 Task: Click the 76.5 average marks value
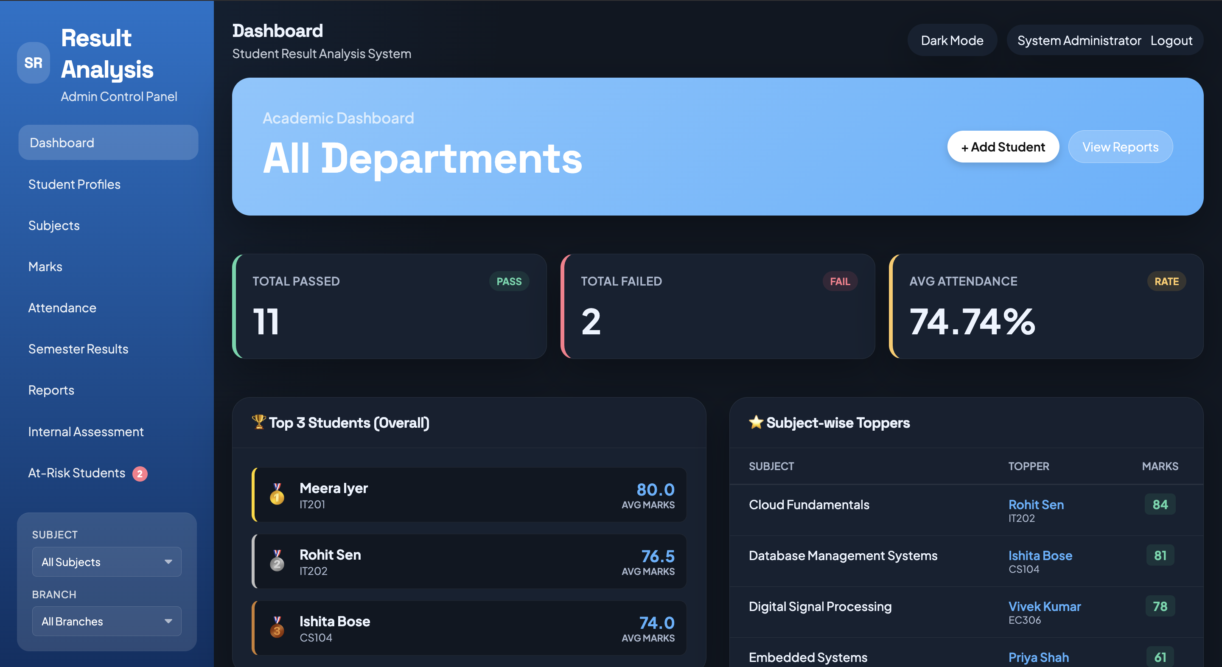658,555
